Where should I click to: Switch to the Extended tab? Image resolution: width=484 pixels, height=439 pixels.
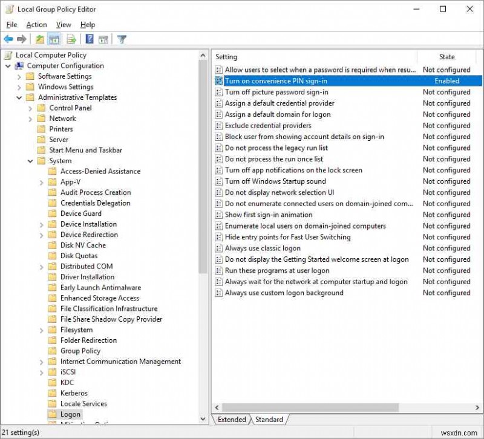pos(232,419)
